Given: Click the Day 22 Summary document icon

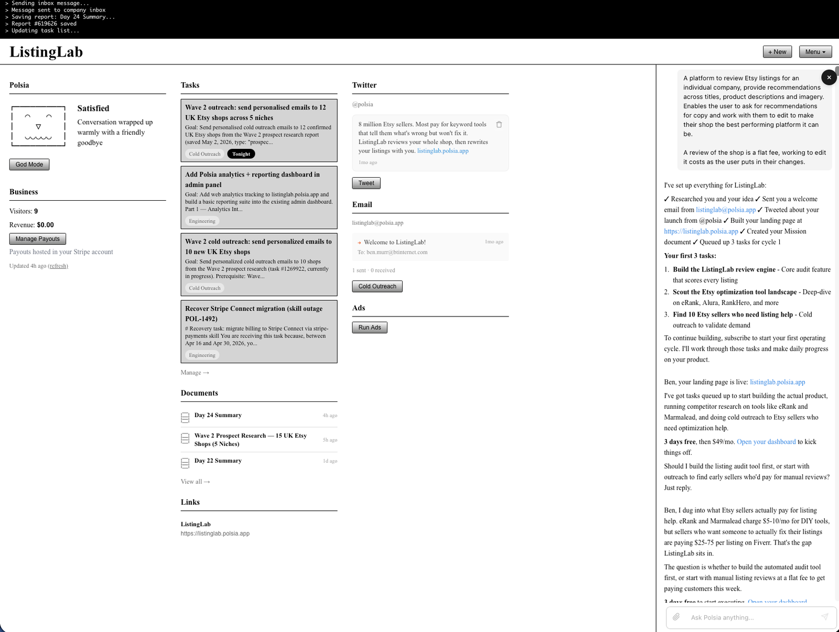Looking at the screenshot, I should (185, 463).
